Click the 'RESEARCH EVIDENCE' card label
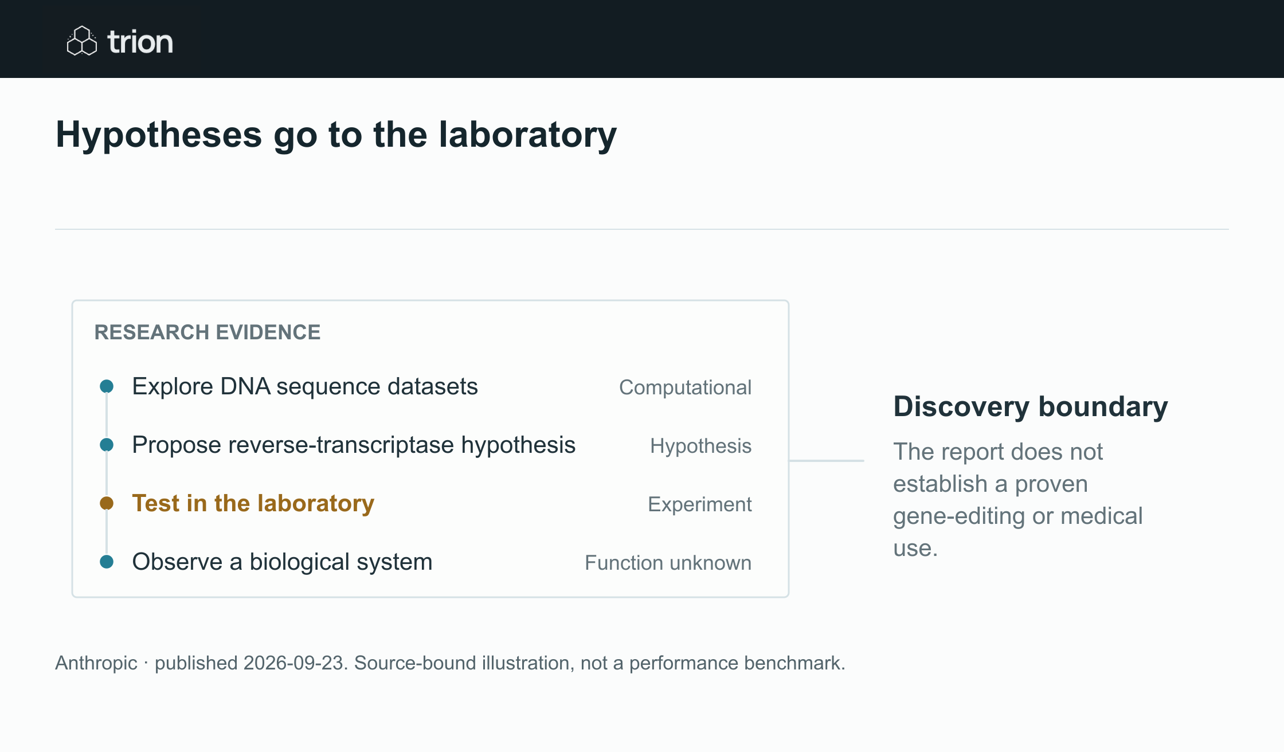 click(x=208, y=332)
